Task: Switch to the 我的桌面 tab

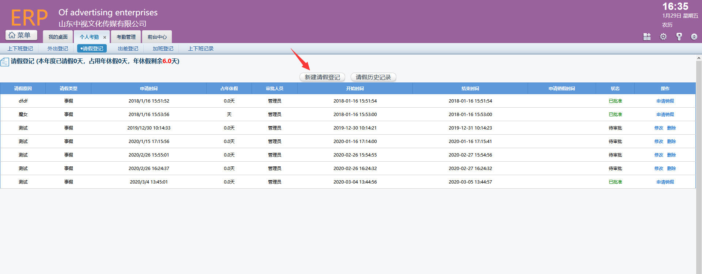Action: [58, 37]
